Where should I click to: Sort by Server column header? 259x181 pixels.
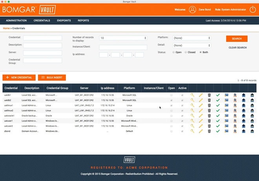click(84, 88)
